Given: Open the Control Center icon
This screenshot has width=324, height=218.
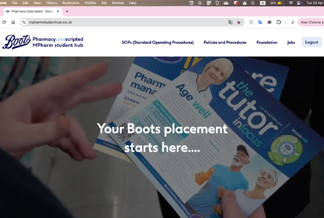Looking at the screenshot, I should click(300, 3).
